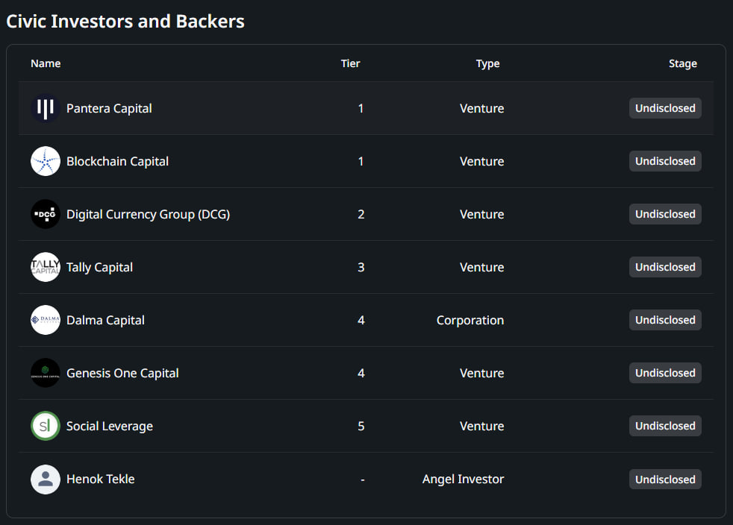Viewport: 733px width, 525px height.
Task: Click the Stage column header
Action: click(x=682, y=64)
